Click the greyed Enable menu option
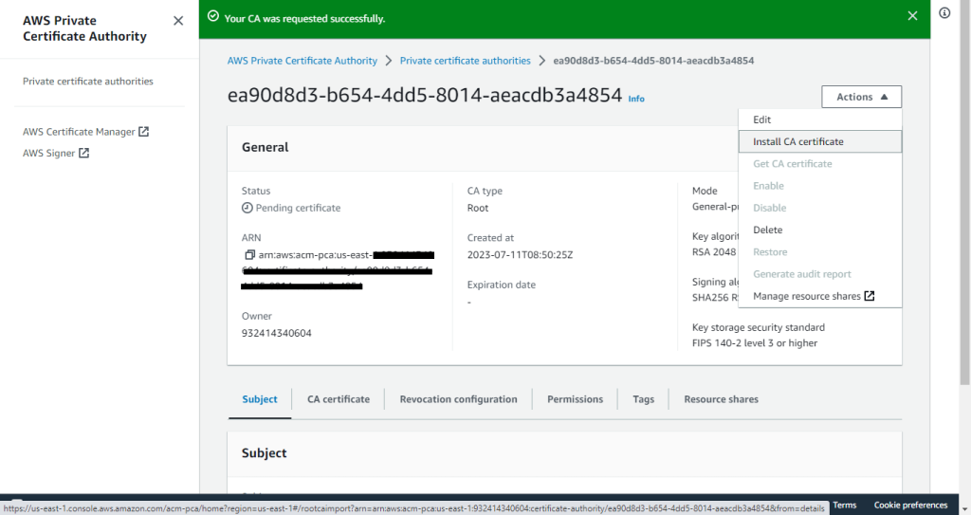This screenshot has height=515, width=971. coord(820,186)
